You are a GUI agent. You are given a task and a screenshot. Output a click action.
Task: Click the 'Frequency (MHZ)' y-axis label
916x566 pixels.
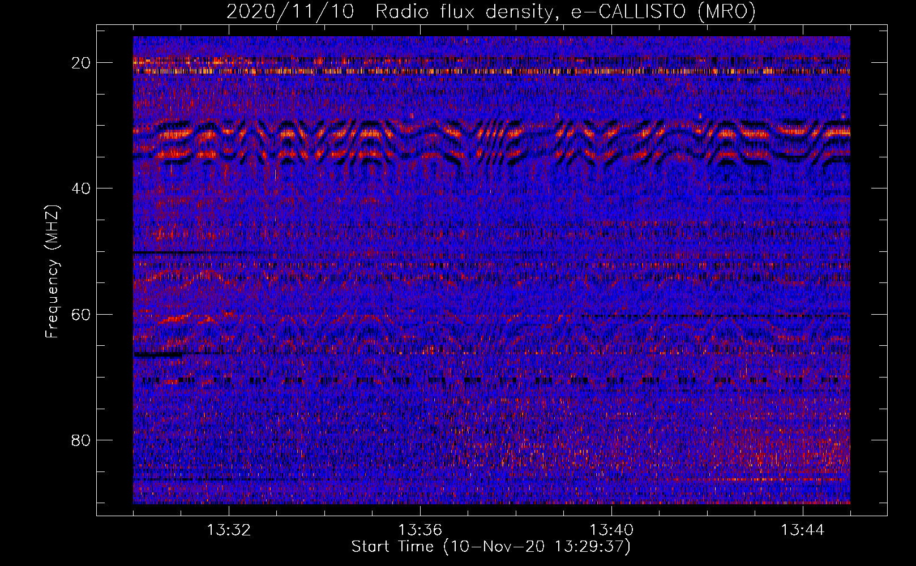click(52, 272)
